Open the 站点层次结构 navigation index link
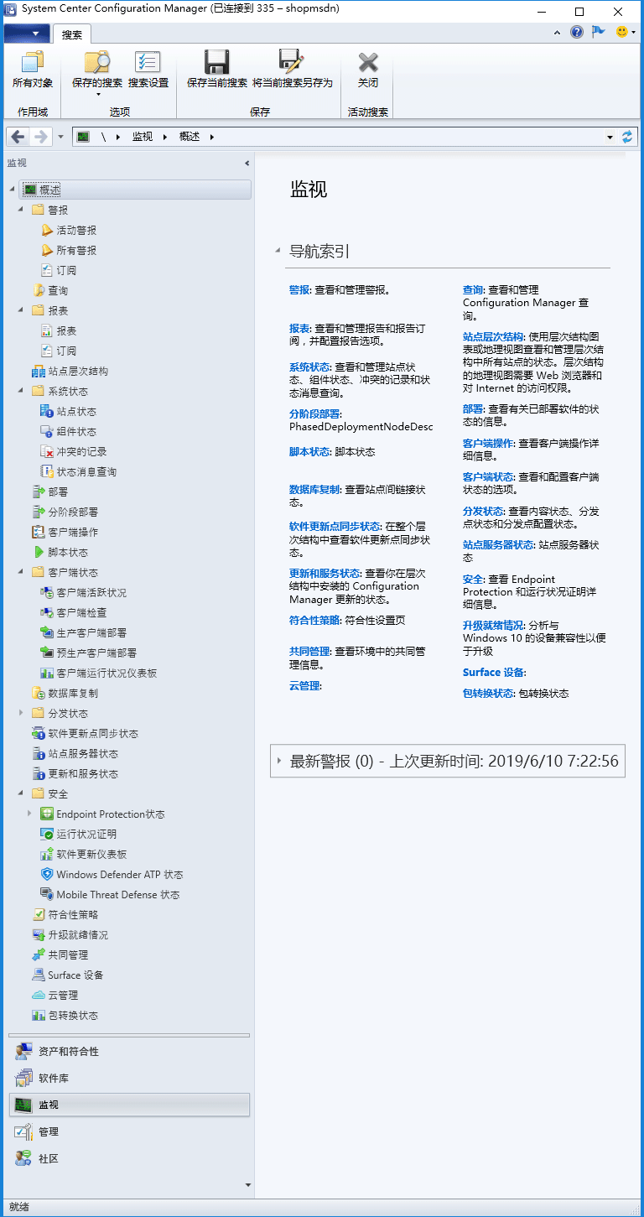 pos(493,336)
